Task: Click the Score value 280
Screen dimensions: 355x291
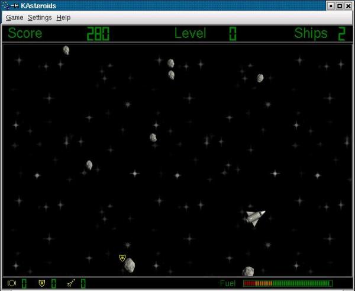Action: [98, 34]
